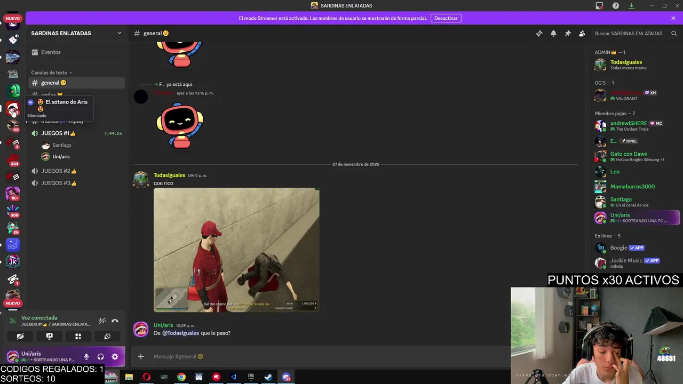
Task: Open Eventos in the channel list
Action: (x=76, y=52)
